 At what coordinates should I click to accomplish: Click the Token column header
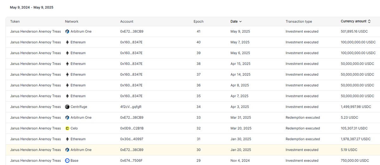(x=15, y=22)
